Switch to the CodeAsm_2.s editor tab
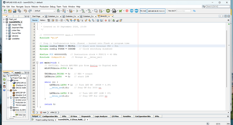The height and width of the screenshot is (125, 233). pyautogui.click(x=71, y=16)
